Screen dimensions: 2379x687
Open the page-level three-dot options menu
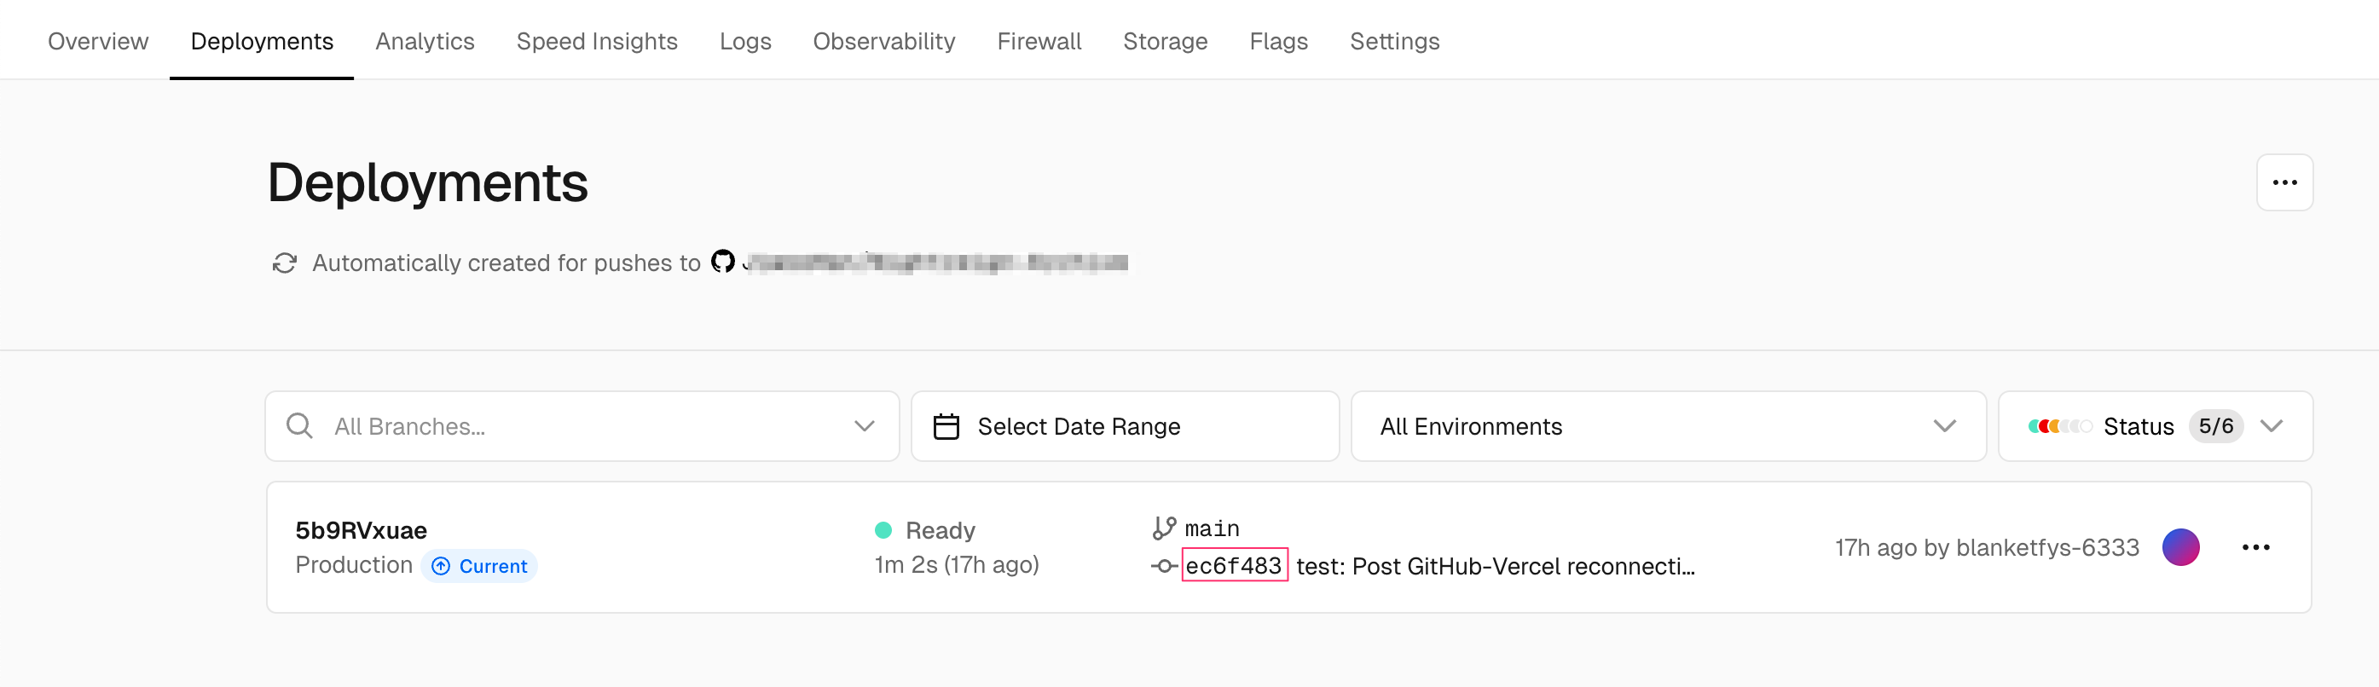[x=2283, y=182]
